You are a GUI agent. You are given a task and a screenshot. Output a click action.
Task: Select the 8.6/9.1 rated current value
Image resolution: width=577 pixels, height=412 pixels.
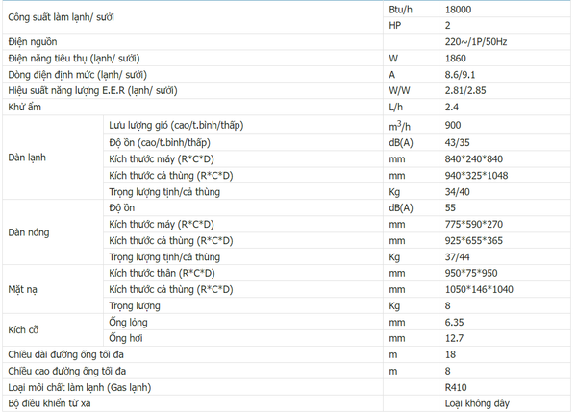[x=459, y=74]
